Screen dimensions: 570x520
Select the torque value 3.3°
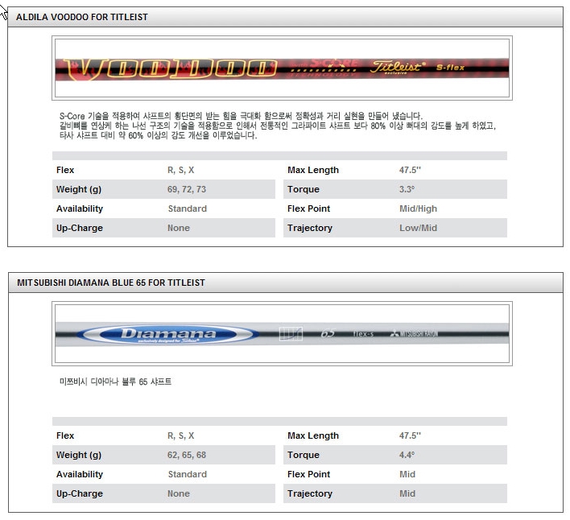pyautogui.click(x=407, y=189)
